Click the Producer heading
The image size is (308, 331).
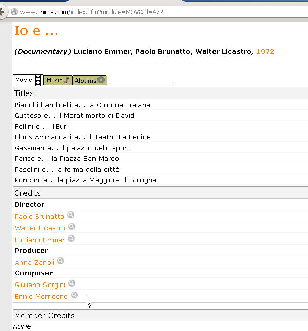point(32,251)
